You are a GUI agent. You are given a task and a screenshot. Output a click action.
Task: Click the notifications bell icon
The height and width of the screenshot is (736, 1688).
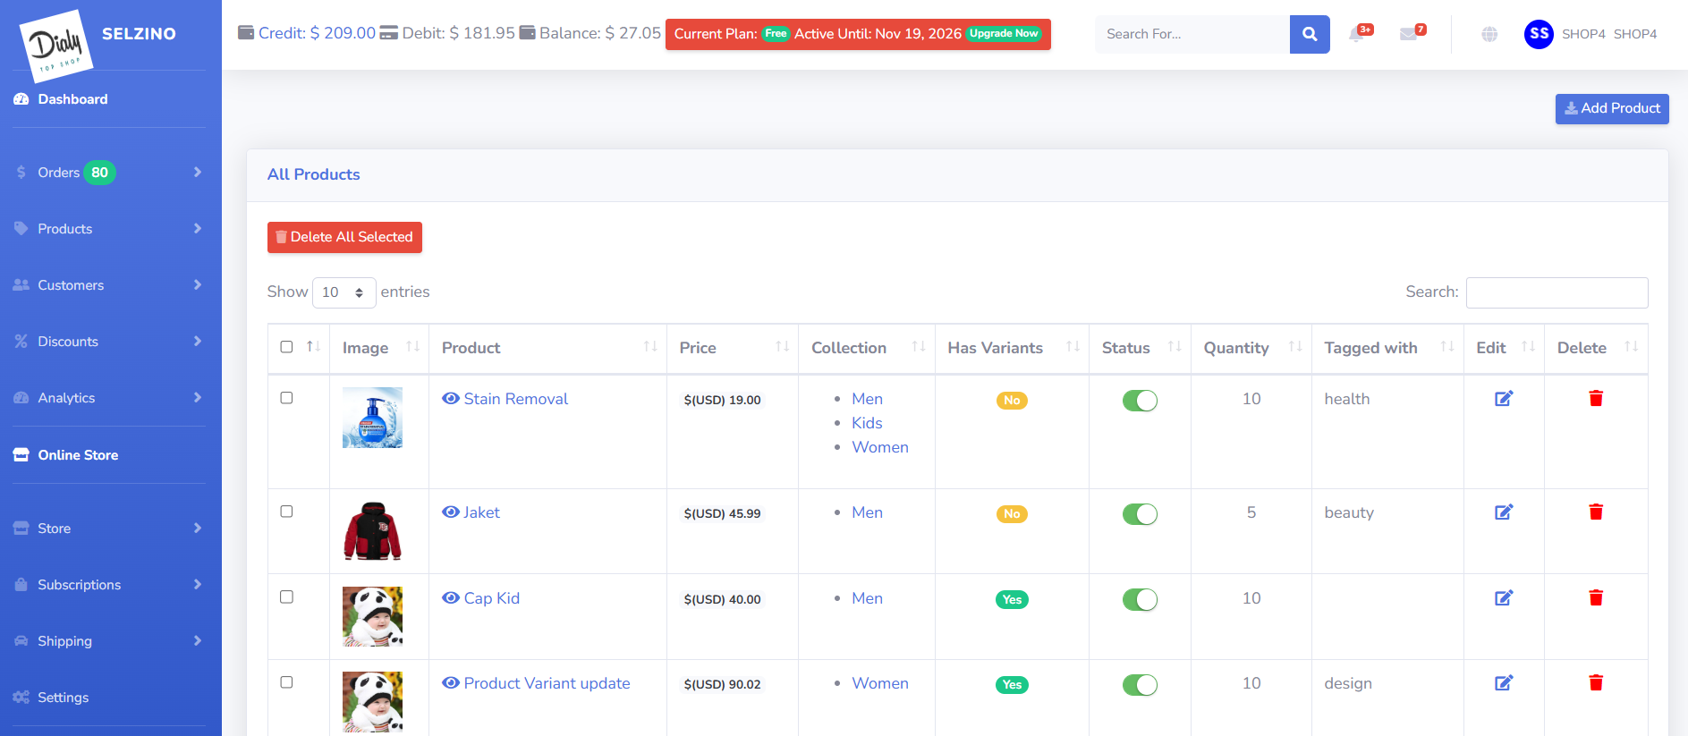1357,35
